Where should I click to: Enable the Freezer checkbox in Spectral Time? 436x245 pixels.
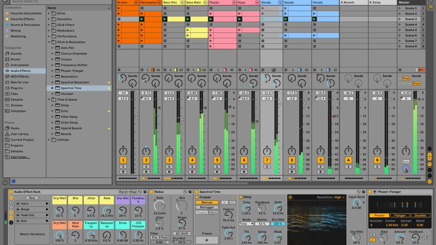197,197
